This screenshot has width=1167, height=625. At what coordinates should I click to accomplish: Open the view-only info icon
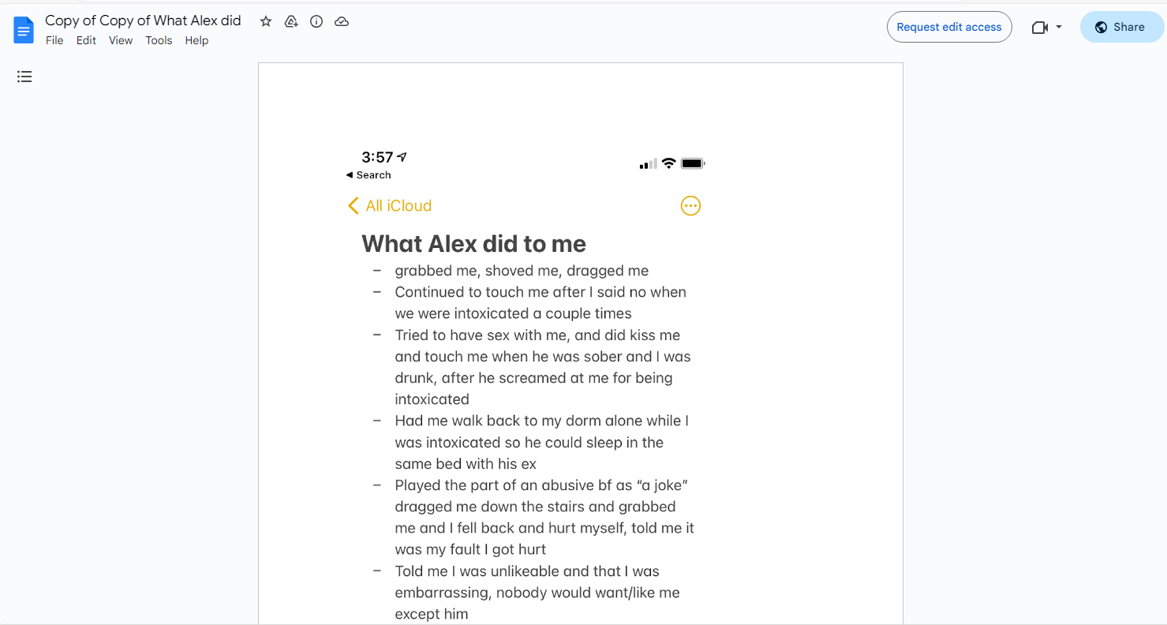click(316, 21)
